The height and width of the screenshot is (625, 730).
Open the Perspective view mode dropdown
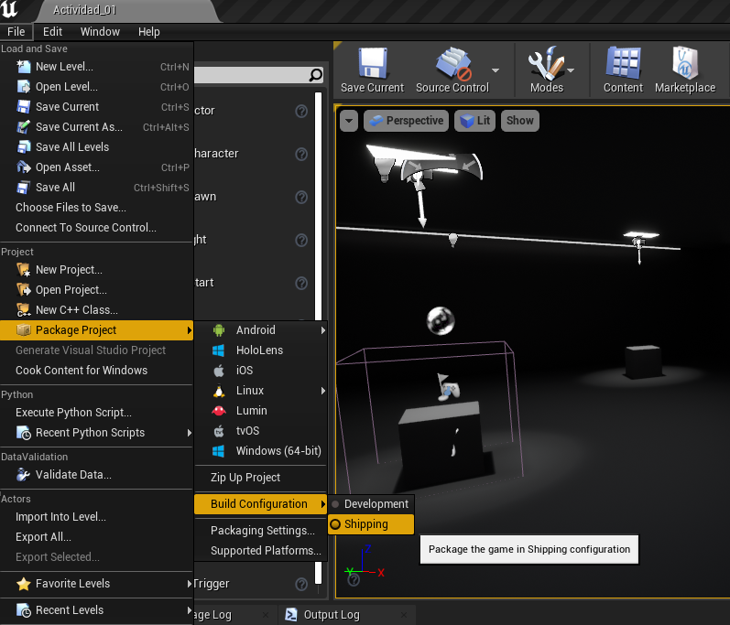tap(406, 121)
